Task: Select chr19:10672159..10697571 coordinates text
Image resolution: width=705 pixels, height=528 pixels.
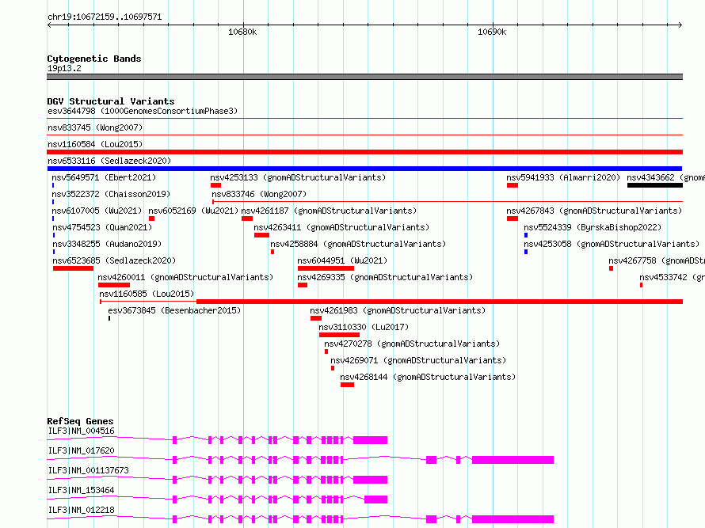Action: [x=105, y=17]
